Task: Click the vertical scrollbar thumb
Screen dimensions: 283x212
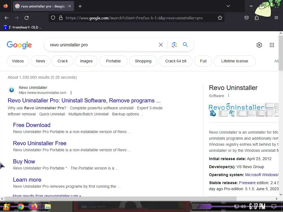Action: [x=281, y=53]
